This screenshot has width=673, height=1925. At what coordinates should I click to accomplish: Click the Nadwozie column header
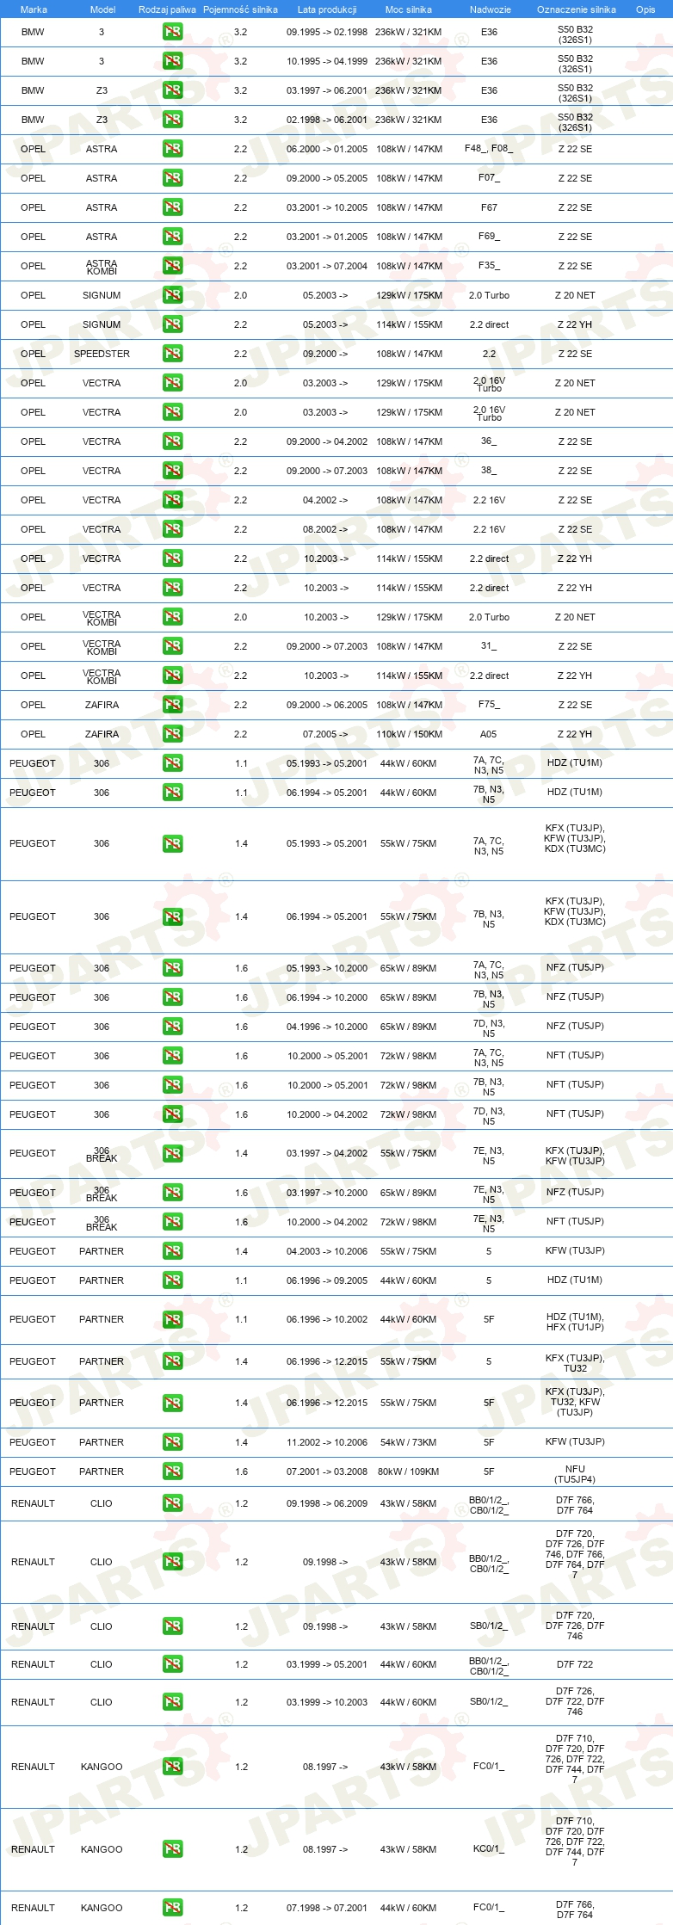coord(491,9)
